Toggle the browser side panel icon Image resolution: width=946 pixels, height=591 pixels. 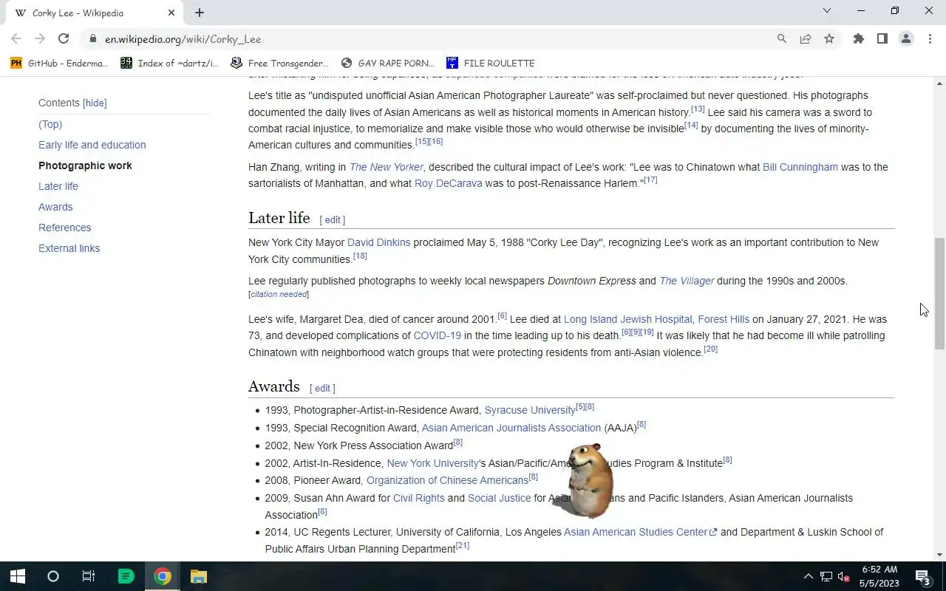point(882,39)
